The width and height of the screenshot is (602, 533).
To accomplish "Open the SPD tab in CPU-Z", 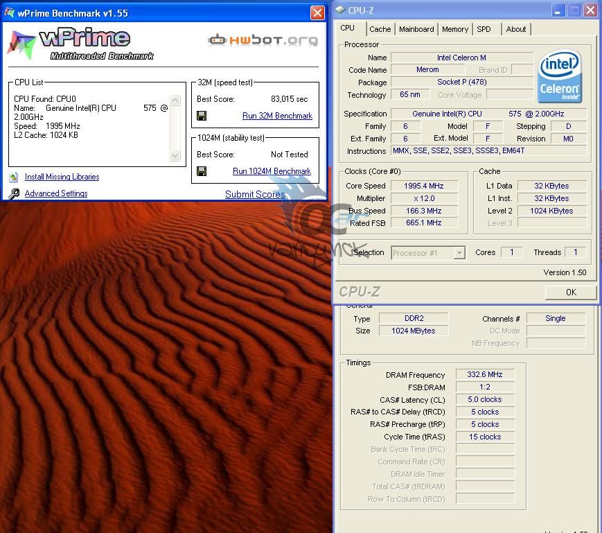I will pyautogui.click(x=484, y=29).
